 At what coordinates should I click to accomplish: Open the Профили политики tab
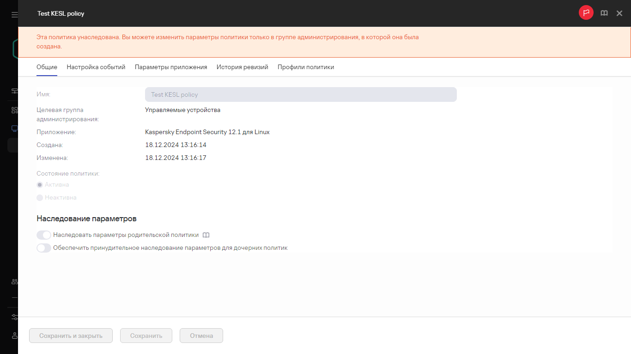[x=305, y=67]
